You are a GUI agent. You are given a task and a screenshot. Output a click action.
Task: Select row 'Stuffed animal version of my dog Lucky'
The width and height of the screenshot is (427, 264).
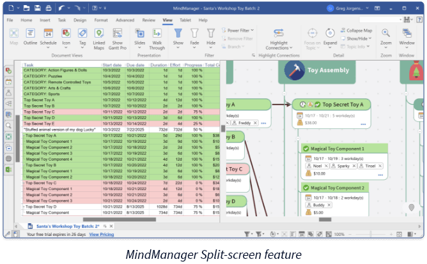click(121, 129)
